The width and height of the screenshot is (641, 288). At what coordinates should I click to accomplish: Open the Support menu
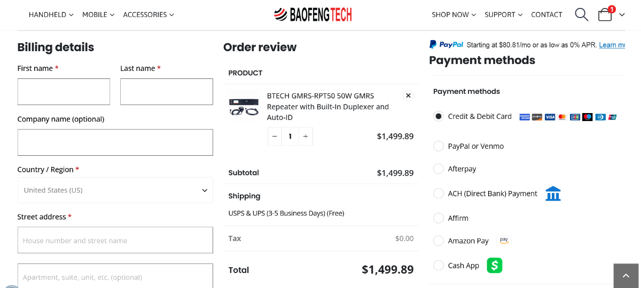503,15
